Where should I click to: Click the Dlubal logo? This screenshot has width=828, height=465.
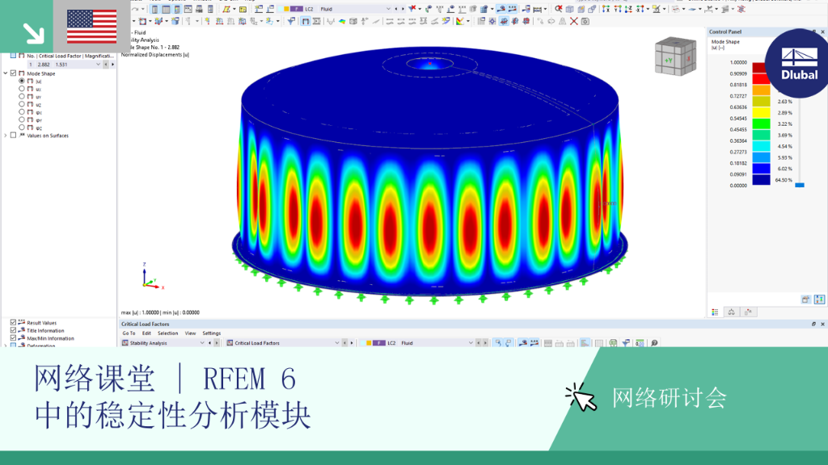(799, 64)
